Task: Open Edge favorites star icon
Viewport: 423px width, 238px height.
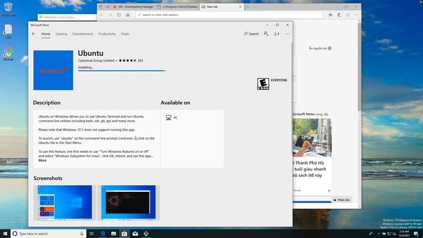Action: (330, 15)
